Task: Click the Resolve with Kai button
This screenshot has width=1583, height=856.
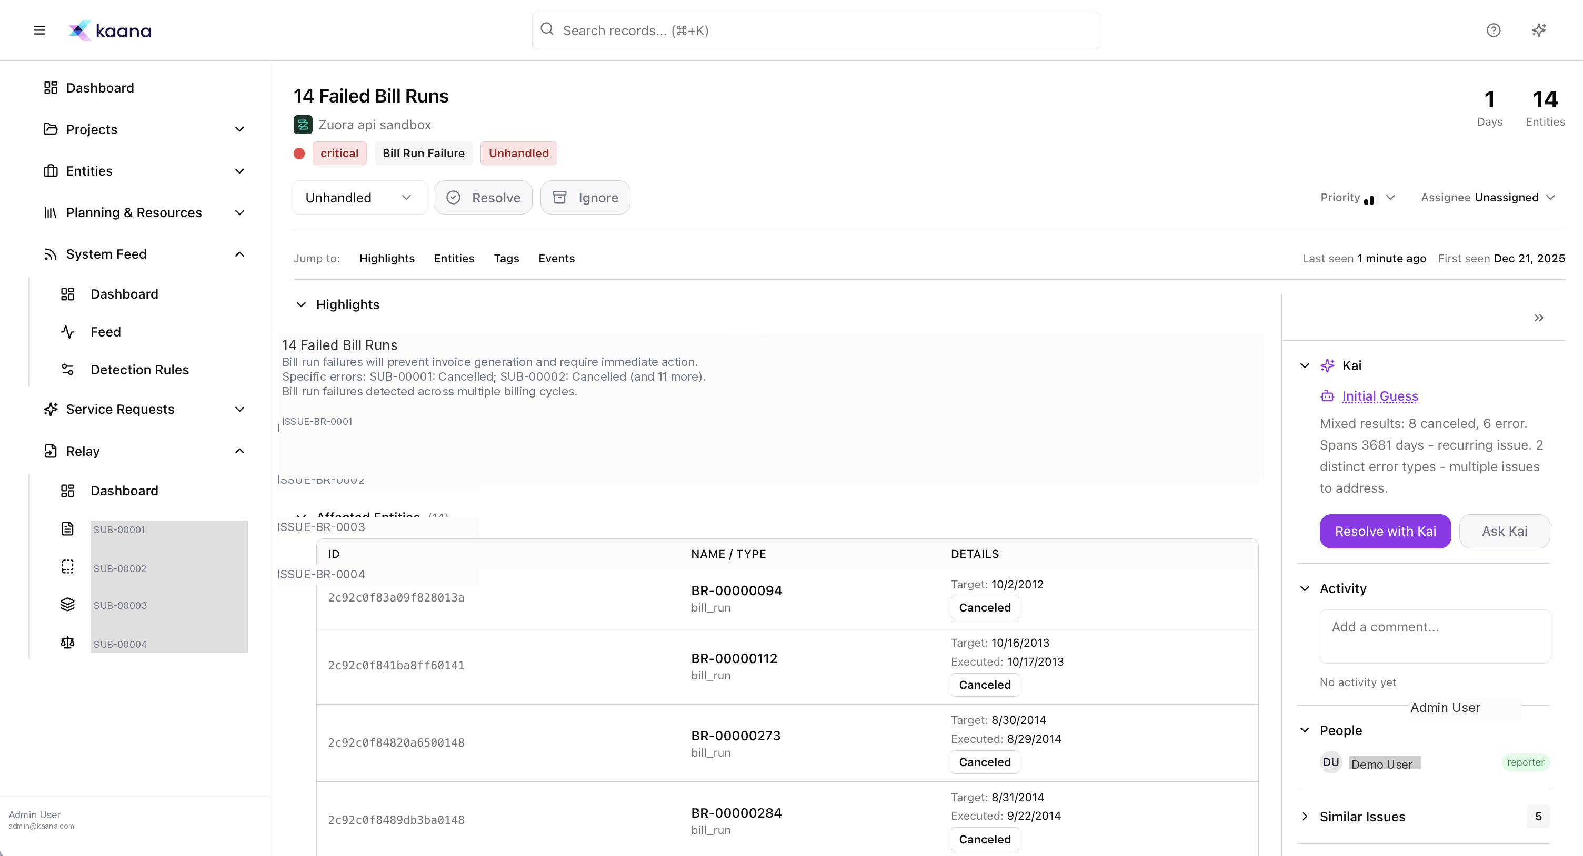Action: tap(1385, 531)
